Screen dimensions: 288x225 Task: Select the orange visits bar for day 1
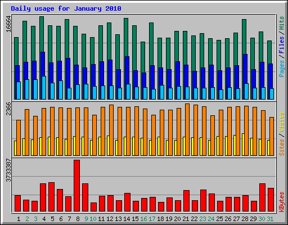click(19, 138)
